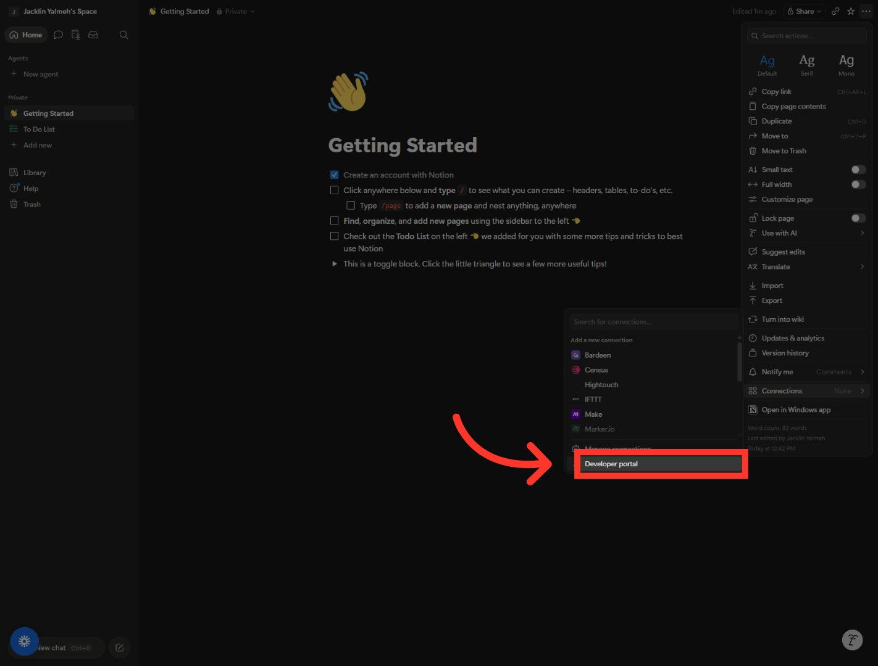Select the Mono font style
This screenshot has width=878, height=666.
pyautogui.click(x=846, y=65)
